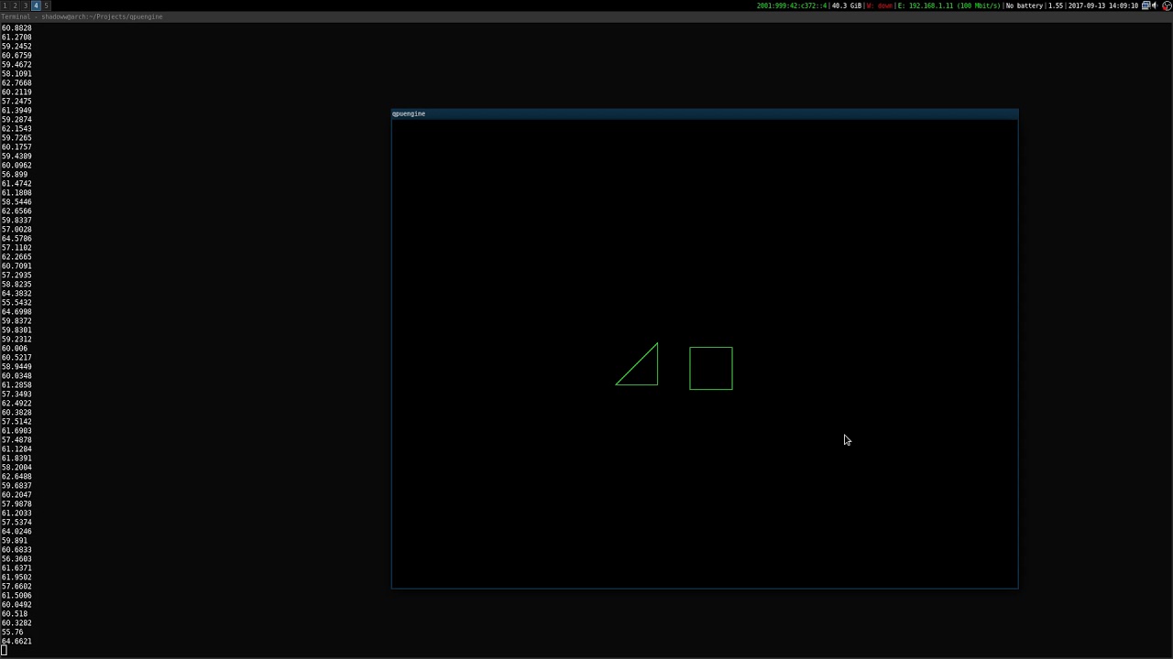Click terminal output value 59.891
Image resolution: width=1173 pixels, height=659 pixels.
pyautogui.click(x=14, y=541)
